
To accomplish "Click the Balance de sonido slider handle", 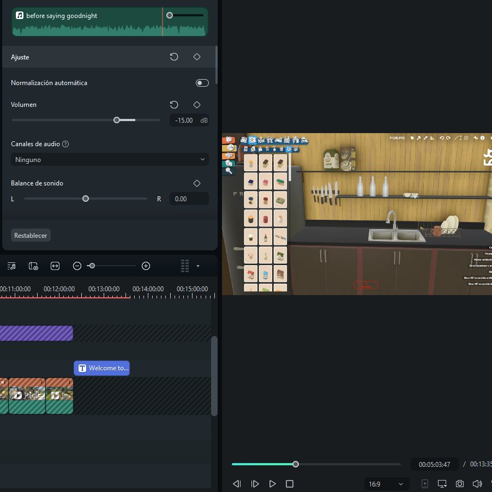I will click(x=85, y=199).
